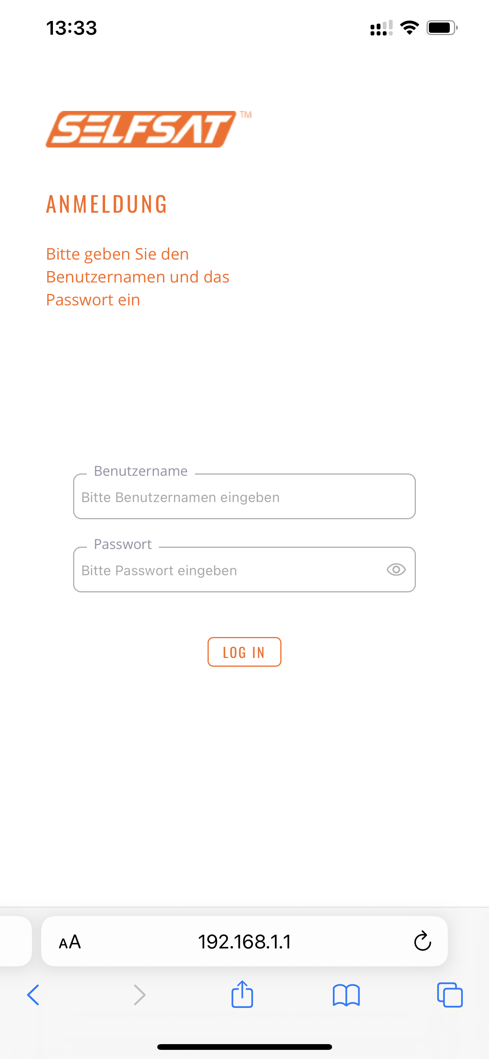489x1059 pixels.
Task: Go forward with the forward arrow
Action: click(x=140, y=995)
